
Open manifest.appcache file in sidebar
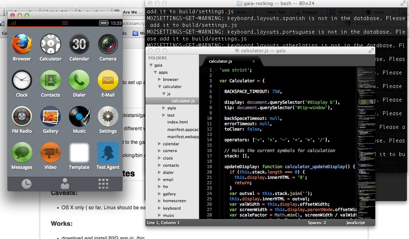(x=183, y=130)
